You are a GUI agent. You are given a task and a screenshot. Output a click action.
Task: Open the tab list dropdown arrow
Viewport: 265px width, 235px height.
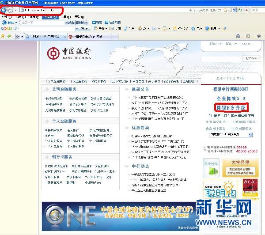[22, 37]
